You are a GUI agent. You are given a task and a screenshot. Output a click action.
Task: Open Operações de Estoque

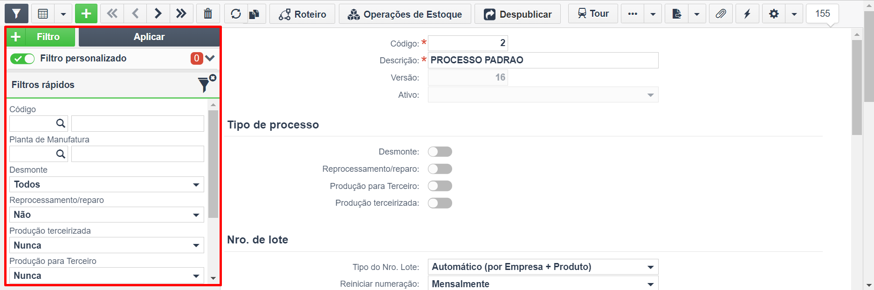pyautogui.click(x=405, y=14)
